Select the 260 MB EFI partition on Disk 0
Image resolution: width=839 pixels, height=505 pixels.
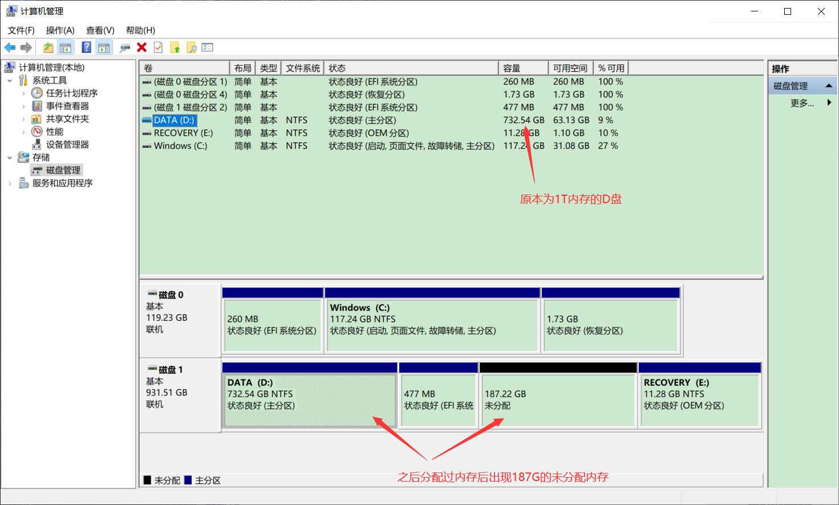273,320
